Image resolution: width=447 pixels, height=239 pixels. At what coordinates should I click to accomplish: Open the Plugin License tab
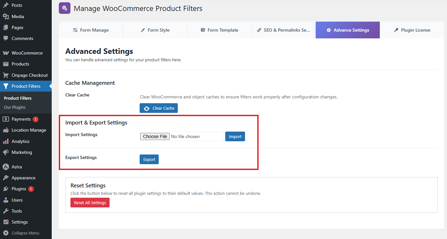[x=412, y=30]
